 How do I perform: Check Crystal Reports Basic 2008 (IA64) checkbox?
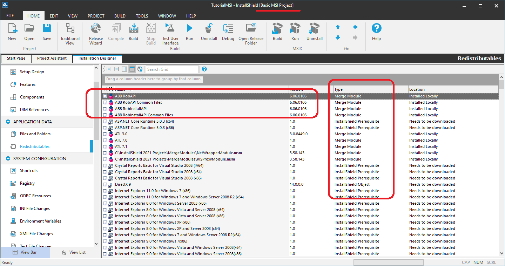pyautogui.click(x=105, y=165)
